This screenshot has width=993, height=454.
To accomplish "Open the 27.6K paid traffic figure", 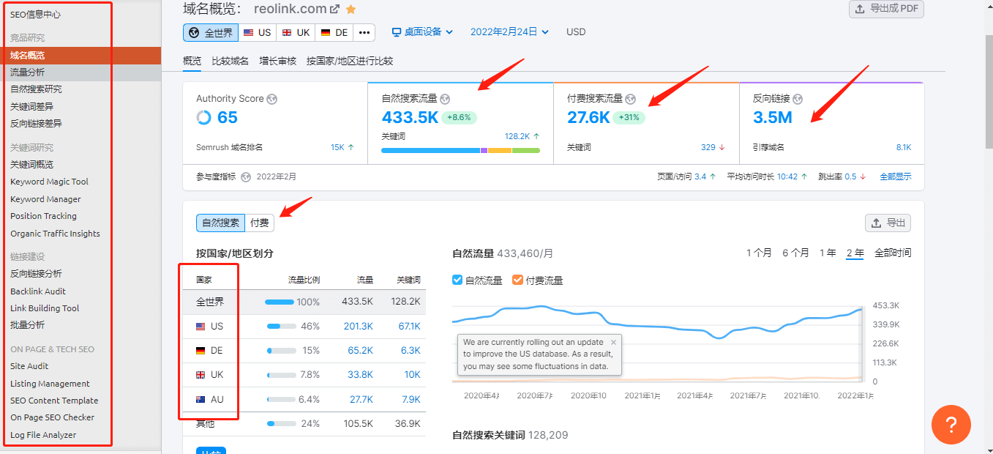I will 588,117.
